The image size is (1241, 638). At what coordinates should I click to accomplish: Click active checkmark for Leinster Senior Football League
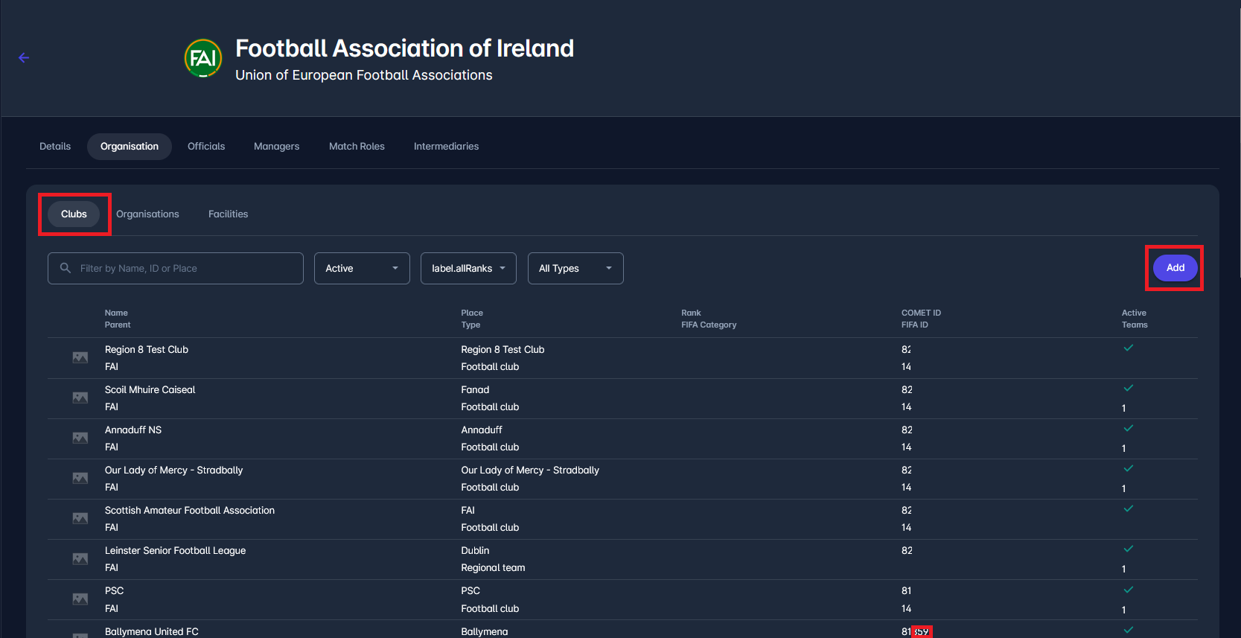pos(1128,549)
